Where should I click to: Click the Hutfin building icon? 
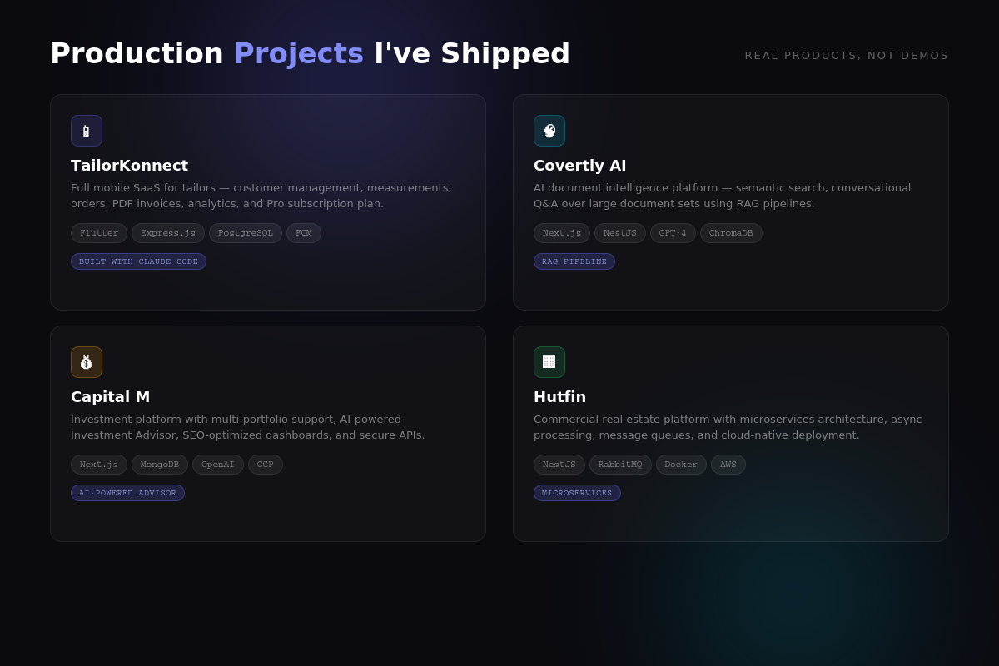click(549, 362)
